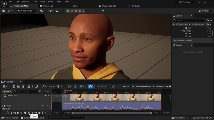Click the Eject button in main toolbar
Viewport: 214px width, 120px height.
coord(80,11)
